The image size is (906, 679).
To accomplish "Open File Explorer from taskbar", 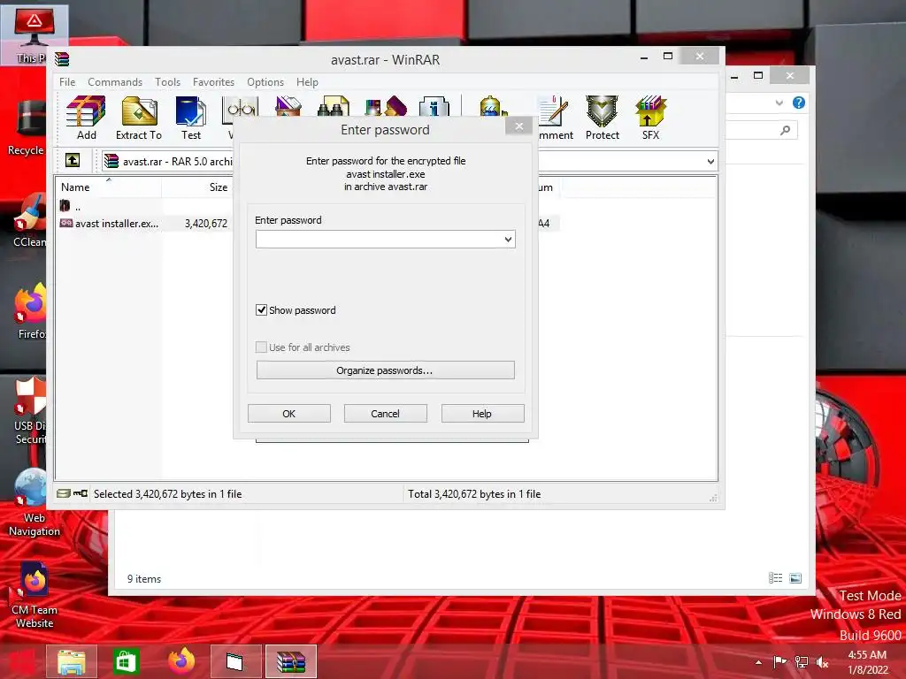I will 71,661.
